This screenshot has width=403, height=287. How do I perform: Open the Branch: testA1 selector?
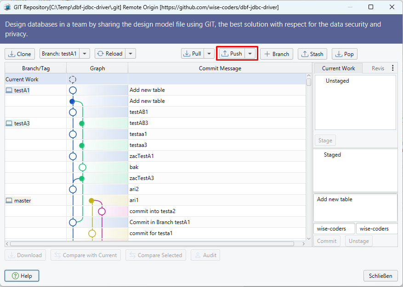pos(59,54)
